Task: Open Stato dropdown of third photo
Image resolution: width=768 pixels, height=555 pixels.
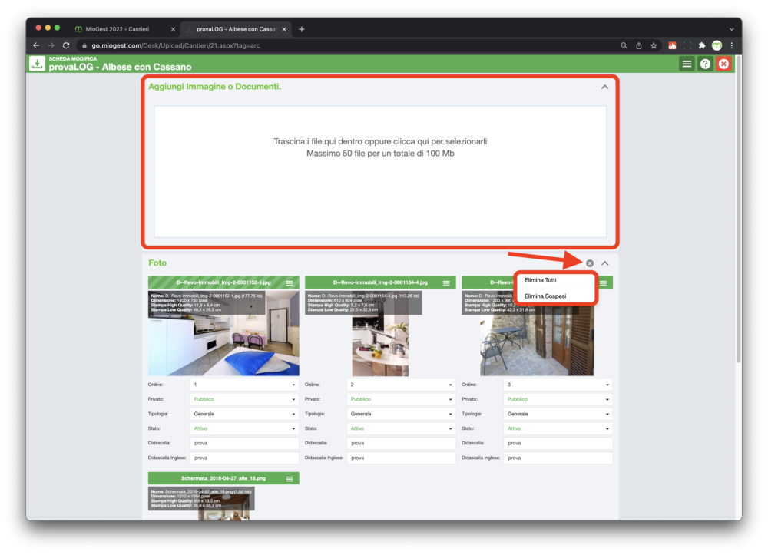Action: click(558, 429)
